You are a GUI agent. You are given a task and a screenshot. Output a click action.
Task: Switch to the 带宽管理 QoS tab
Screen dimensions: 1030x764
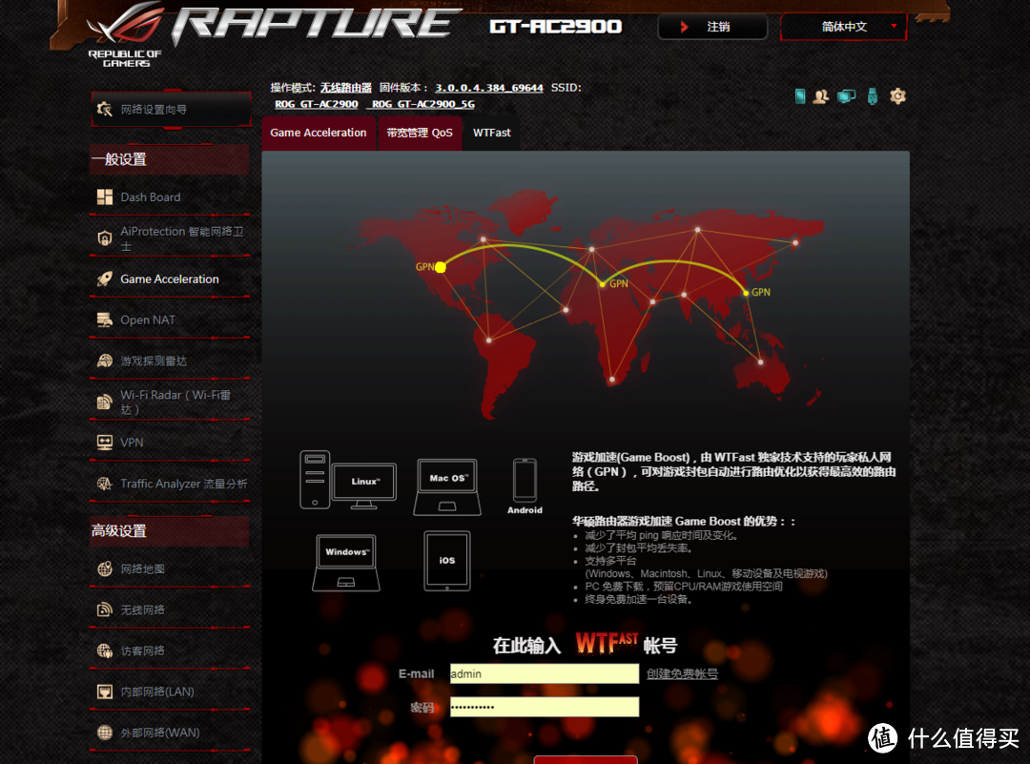tap(420, 133)
